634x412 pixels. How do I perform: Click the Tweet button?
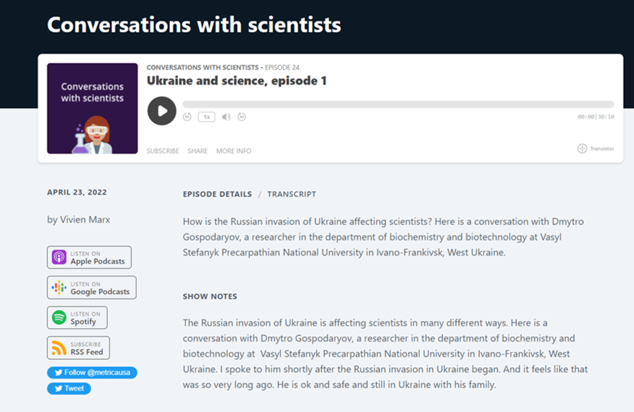(x=69, y=388)
